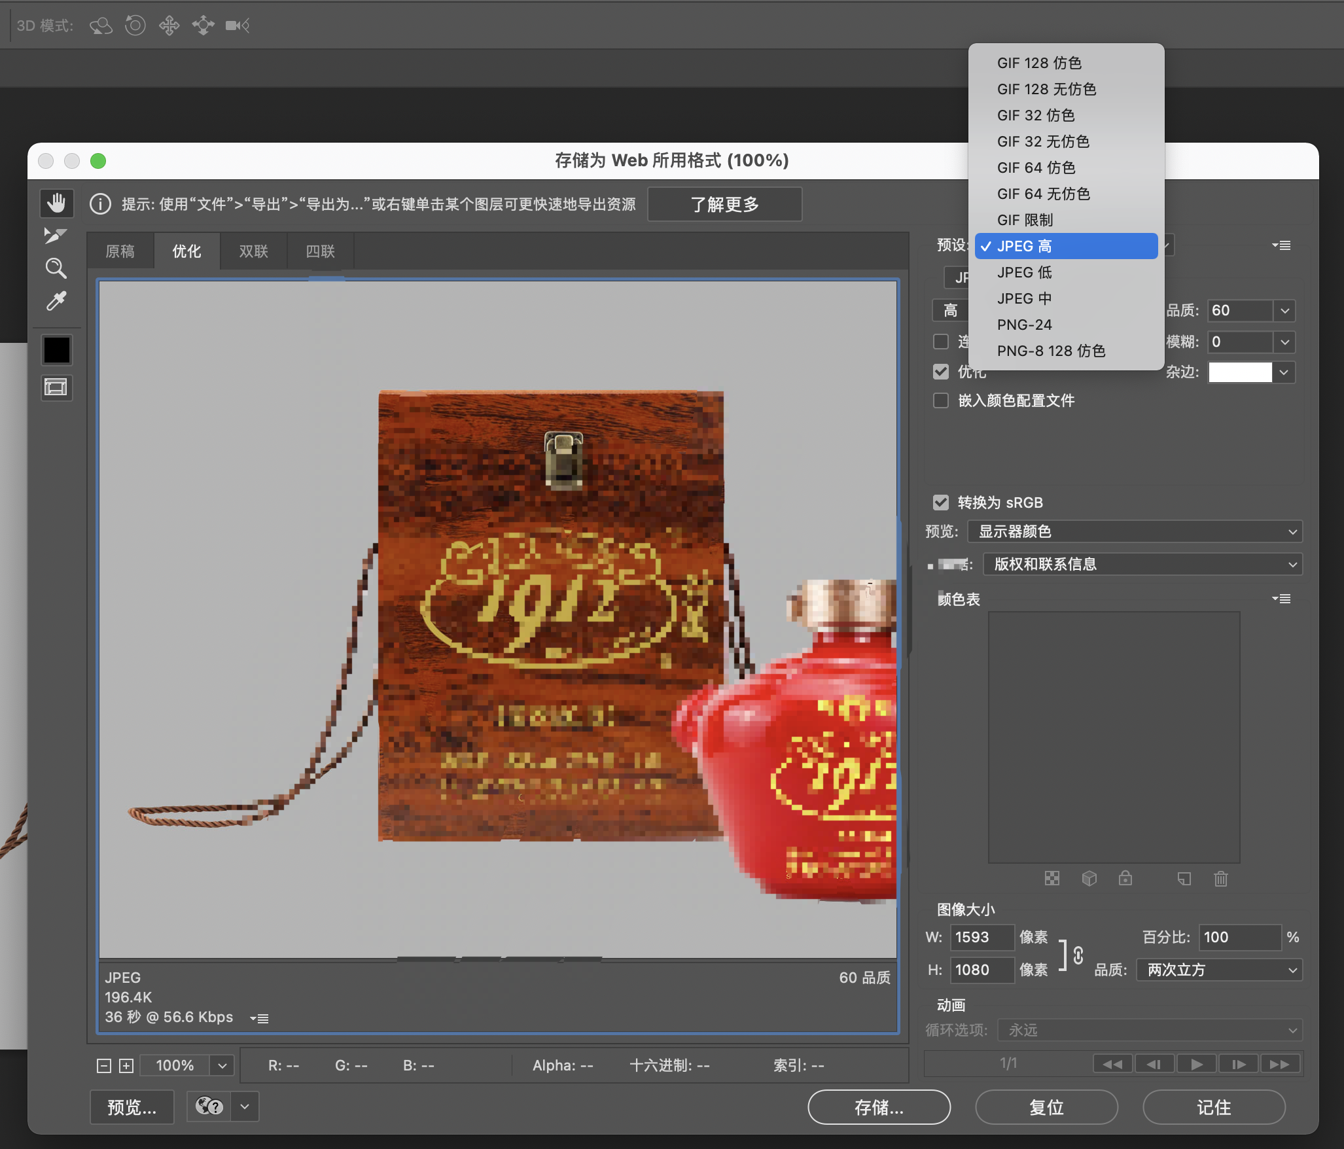Click the info hint icon

coord(100,204)
